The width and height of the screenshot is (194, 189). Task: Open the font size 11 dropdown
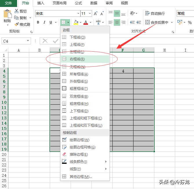[x=90, y=13]
